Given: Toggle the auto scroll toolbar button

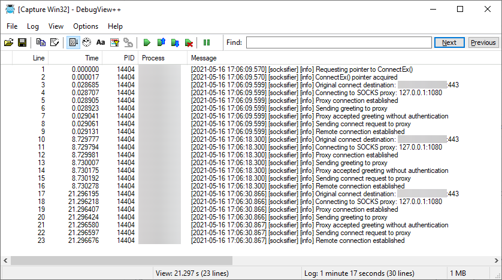Looking at the screenshot, I should (73, 42).
